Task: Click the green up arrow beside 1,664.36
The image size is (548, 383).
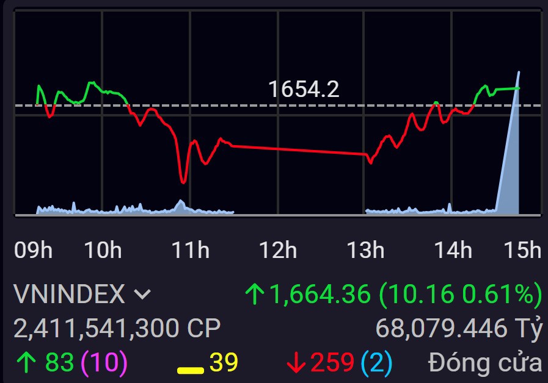Action: [x=254, y=294]
